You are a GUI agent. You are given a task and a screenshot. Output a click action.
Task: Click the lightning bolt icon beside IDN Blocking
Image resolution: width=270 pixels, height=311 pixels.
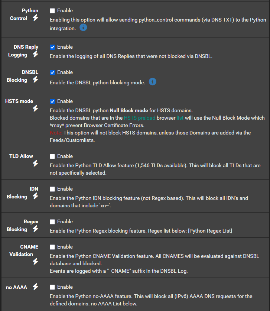[35, 197]
